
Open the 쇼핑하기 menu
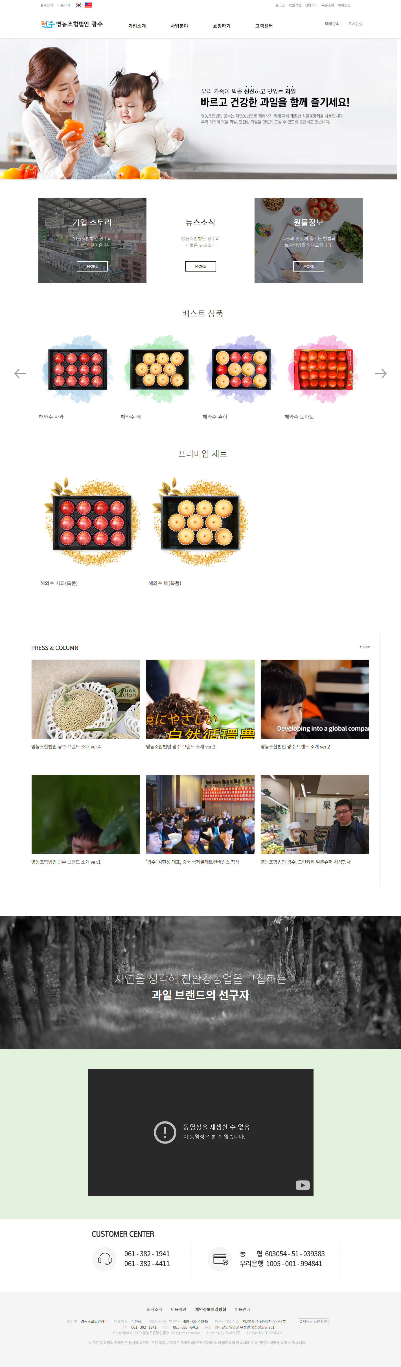point(222,26)
